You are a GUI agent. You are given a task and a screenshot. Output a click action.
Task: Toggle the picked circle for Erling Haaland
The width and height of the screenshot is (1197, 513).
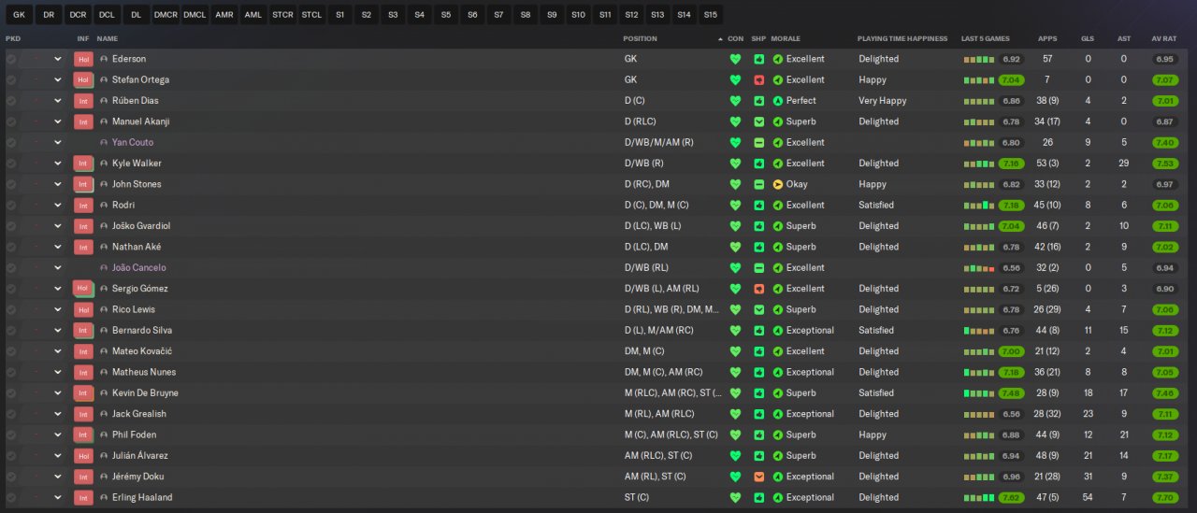coord(11,497)
